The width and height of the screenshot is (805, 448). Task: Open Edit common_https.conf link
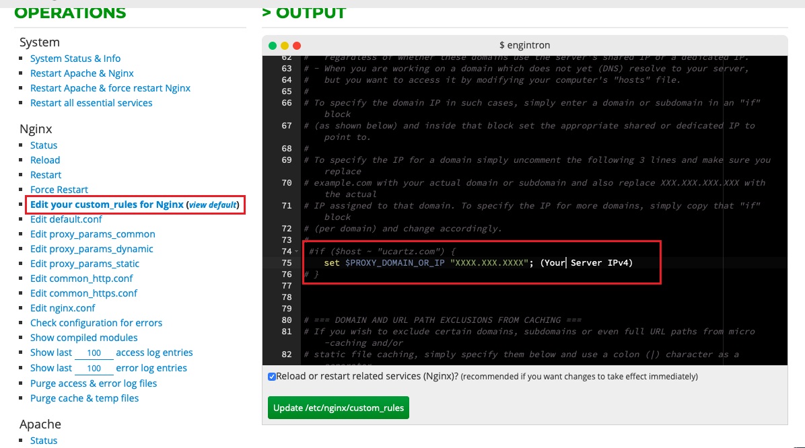tap(83, 293)
